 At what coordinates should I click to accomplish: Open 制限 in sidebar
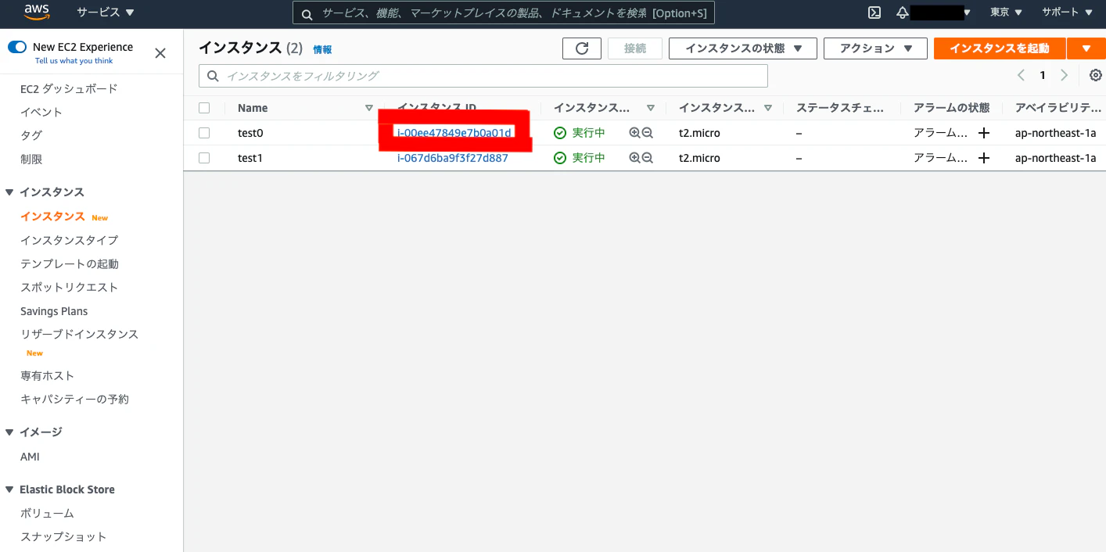tap(31, 160)
